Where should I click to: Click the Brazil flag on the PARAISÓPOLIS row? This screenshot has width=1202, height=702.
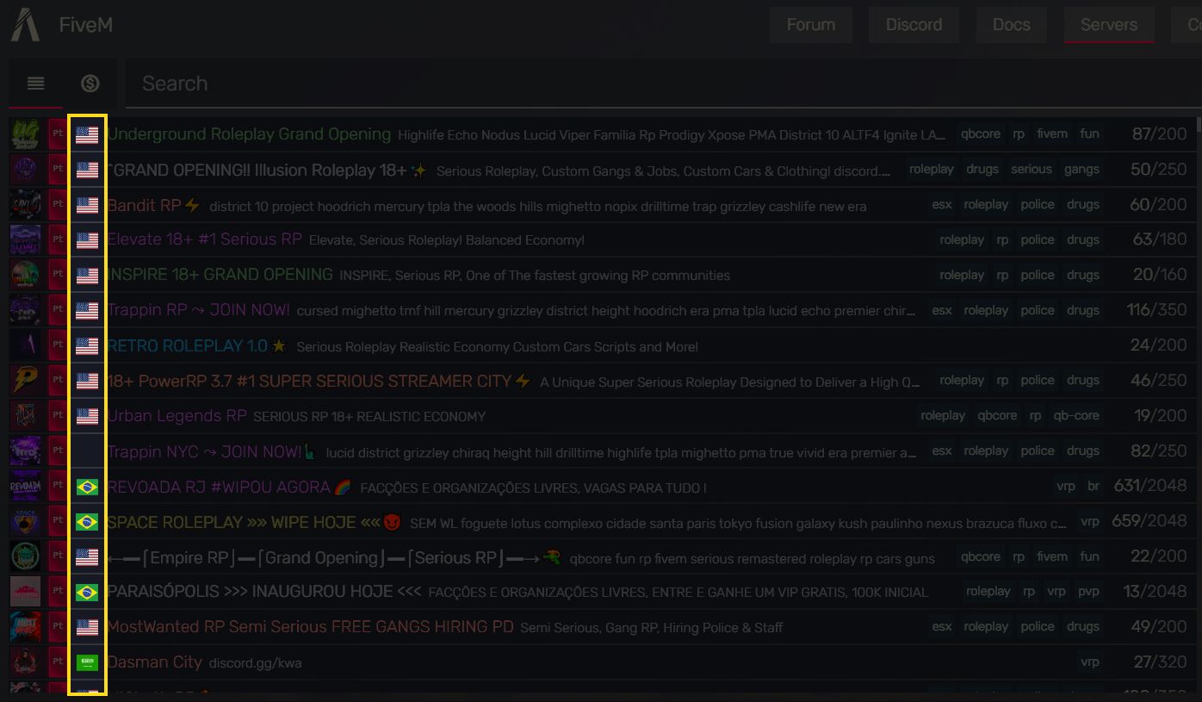(x=87, y=593)
